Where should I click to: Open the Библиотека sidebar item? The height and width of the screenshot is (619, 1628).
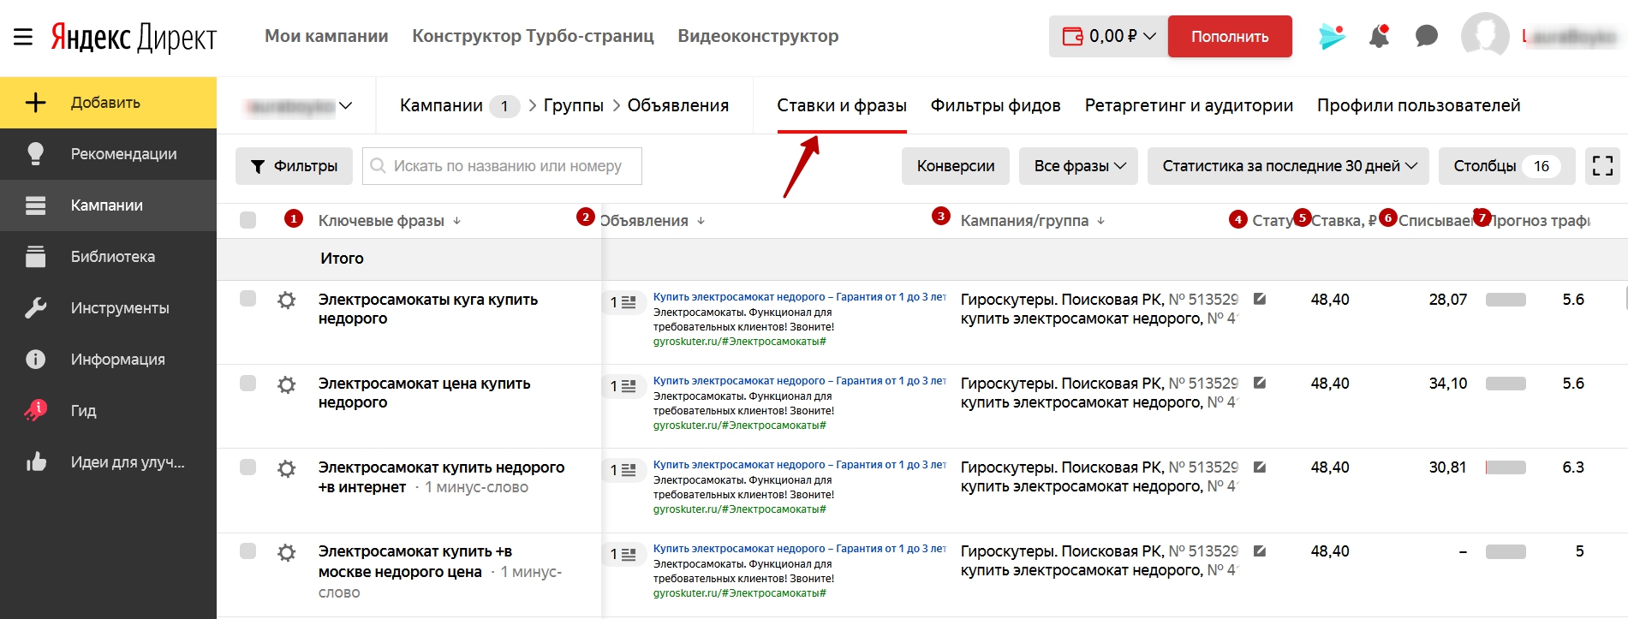pos(108,257)
